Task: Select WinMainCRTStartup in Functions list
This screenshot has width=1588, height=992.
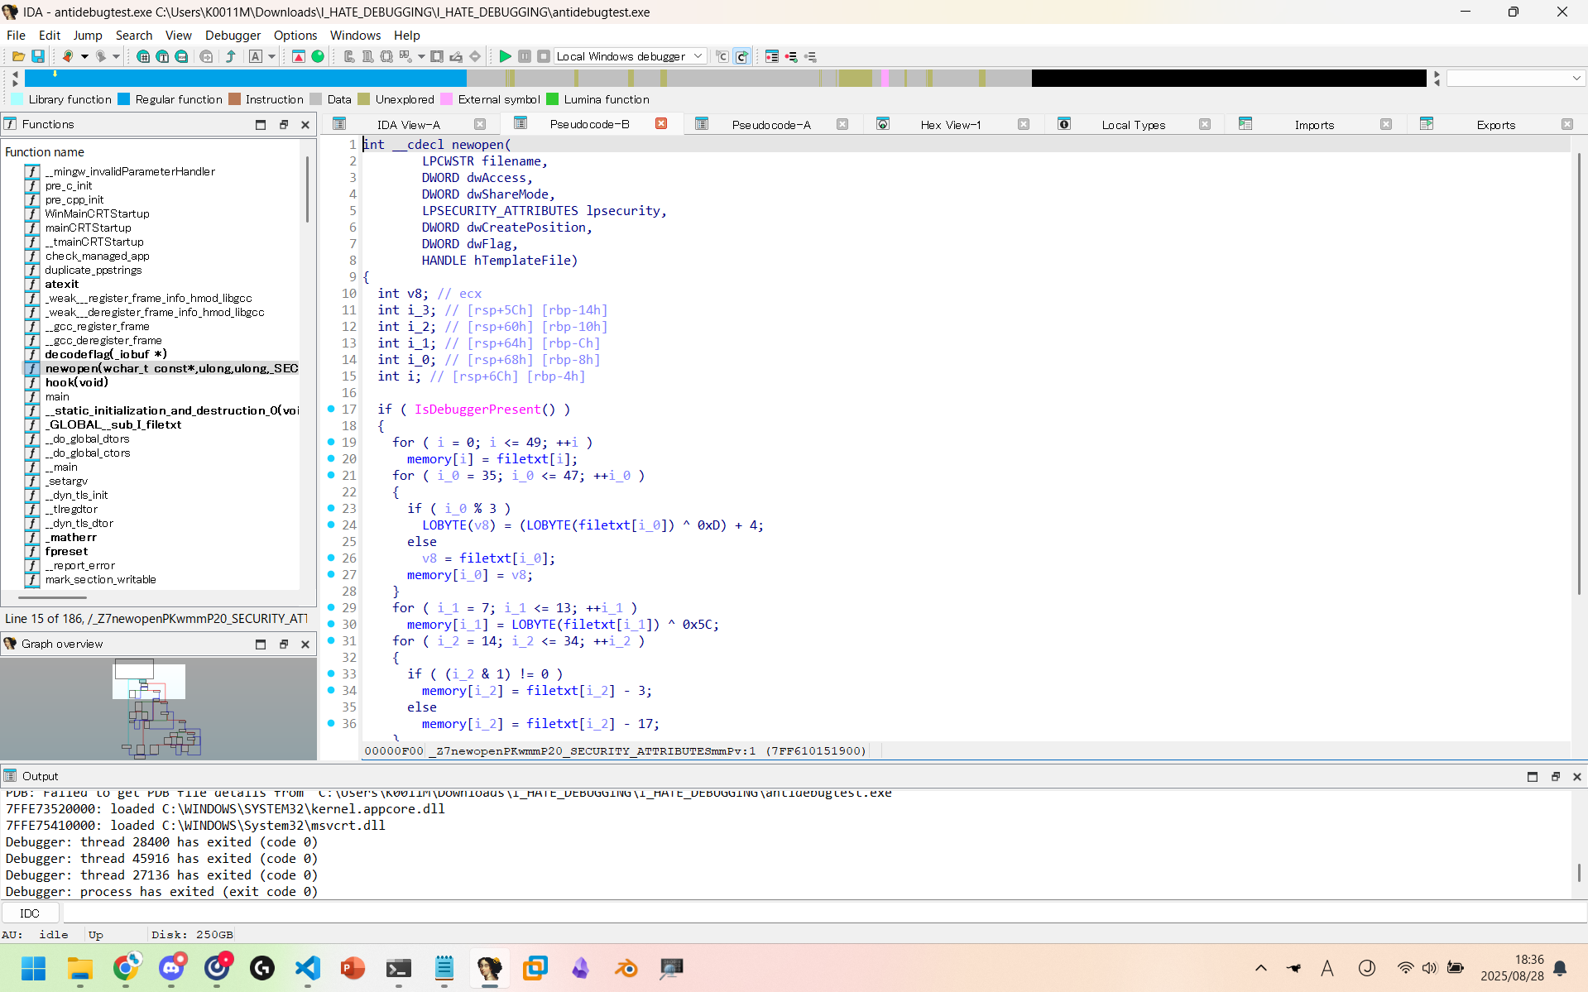Action: (x=98, y=213)
